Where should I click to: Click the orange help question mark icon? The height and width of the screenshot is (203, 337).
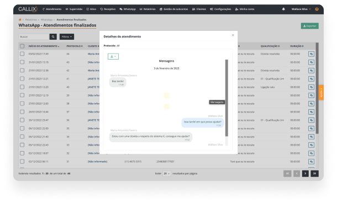317,9
